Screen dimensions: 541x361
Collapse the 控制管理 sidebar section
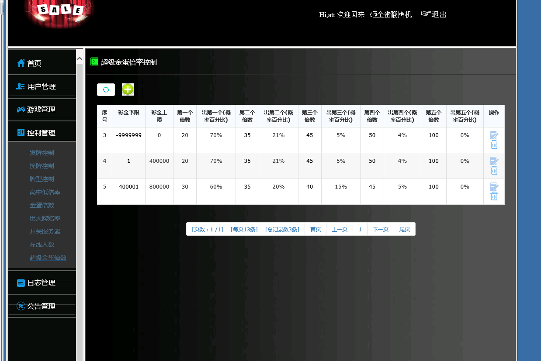pos(42,133)
